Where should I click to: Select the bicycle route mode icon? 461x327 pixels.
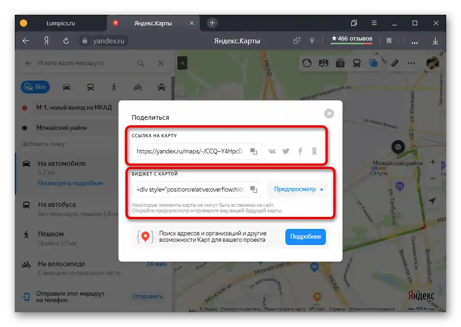point(137,87)
